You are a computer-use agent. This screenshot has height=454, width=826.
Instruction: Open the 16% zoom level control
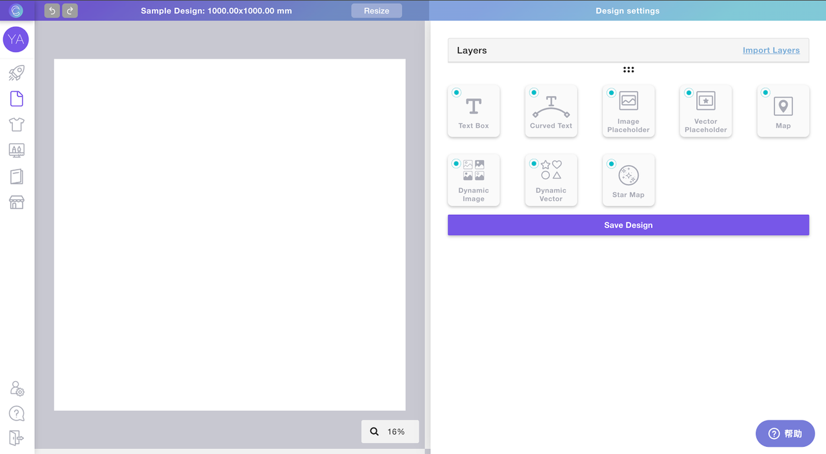click(x=390, y=431)
